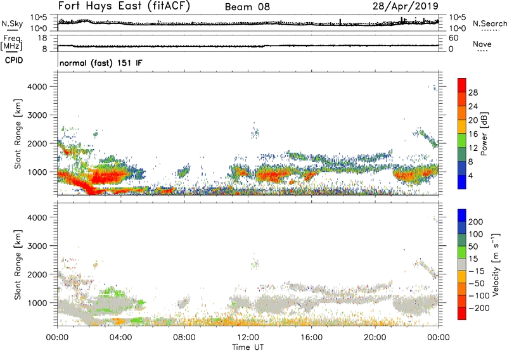Click the "08:00" time axis label
Viewport: 507px width, 351px height.
(184, 338)
